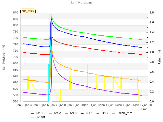Screen dimensions: 163x122
Task: Click the blue SM 4 legend swatch
Action: [x=82, y=113]
